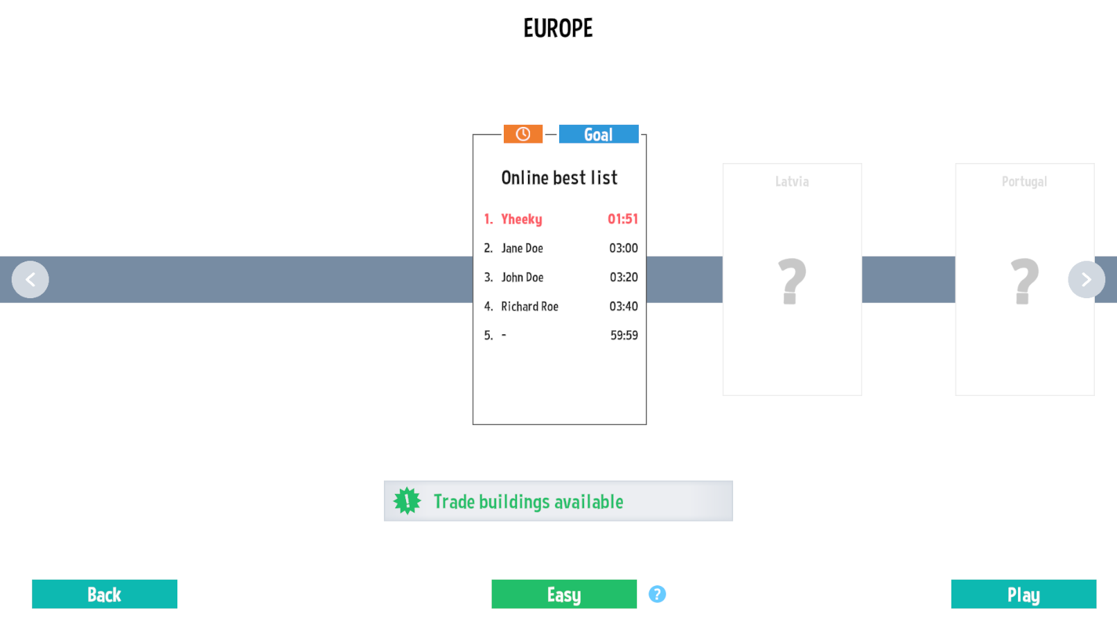1117x629 pixels.
Task: Switch to the Goal tab
Action: (598, 134)
